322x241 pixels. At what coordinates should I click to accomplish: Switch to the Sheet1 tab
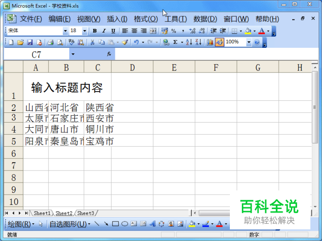pyautogui.click(x=42, y=213)
